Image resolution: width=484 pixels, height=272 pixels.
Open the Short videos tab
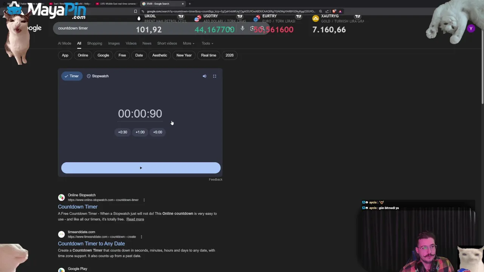pyautogui.click(x=167, y=43)
